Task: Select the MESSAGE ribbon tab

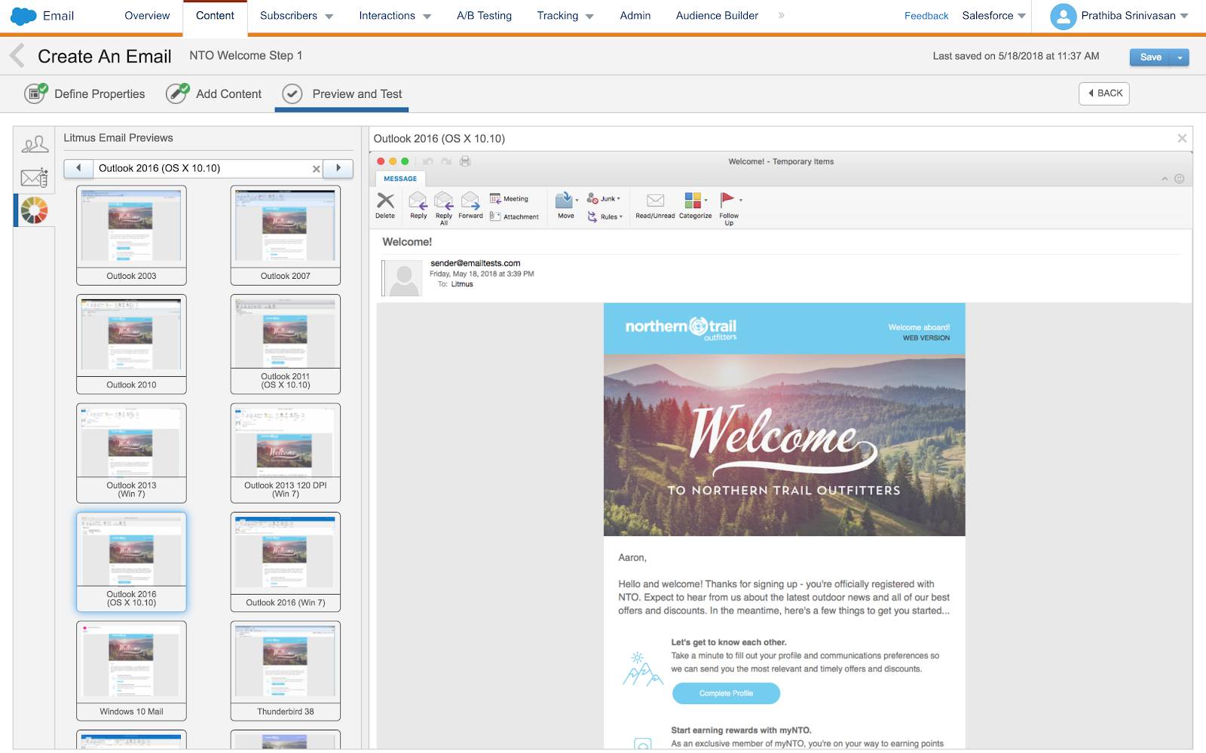Action: (x=400, y=179)
